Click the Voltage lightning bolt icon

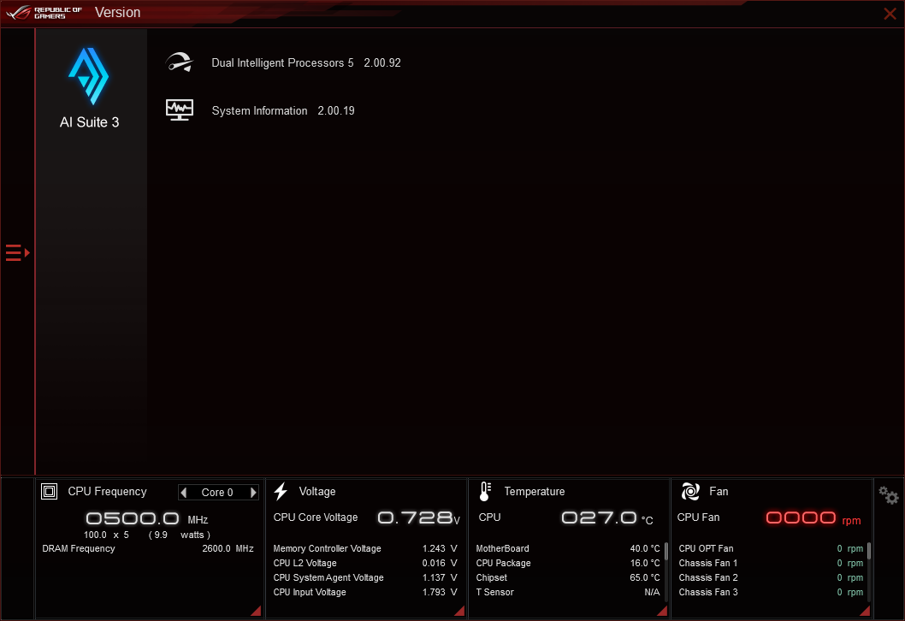click(281, 491)
